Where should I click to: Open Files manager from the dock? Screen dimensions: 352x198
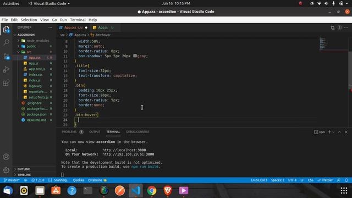click(x=40, y=191)
